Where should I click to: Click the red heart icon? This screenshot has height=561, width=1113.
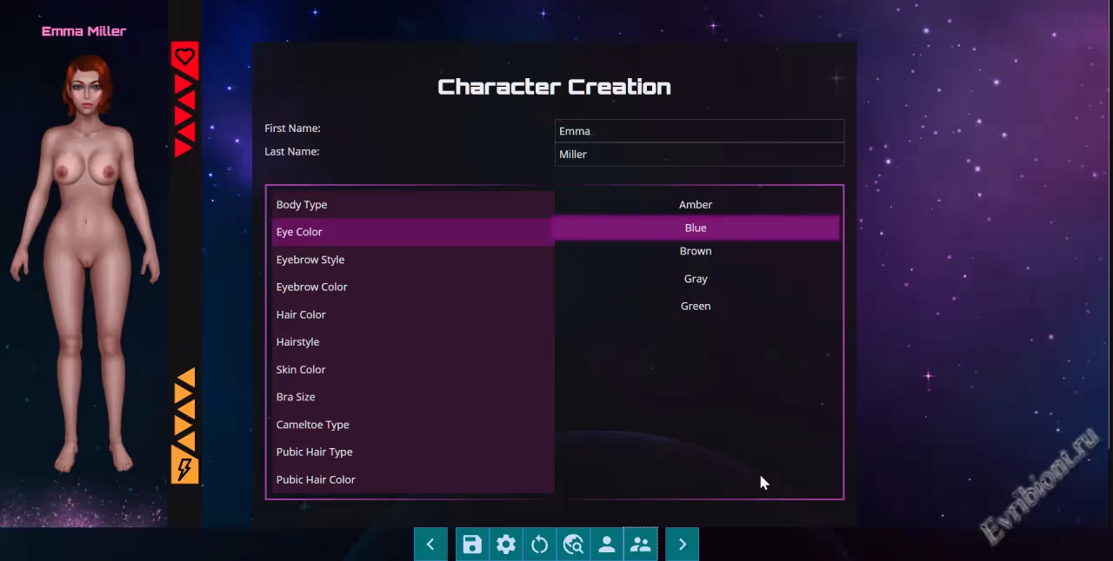[184, 57]
